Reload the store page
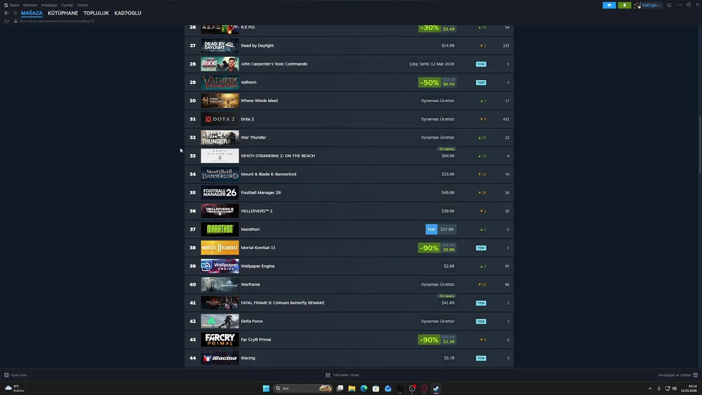The width and height of the screenshot is (702, 395). (x=7, y=21)
